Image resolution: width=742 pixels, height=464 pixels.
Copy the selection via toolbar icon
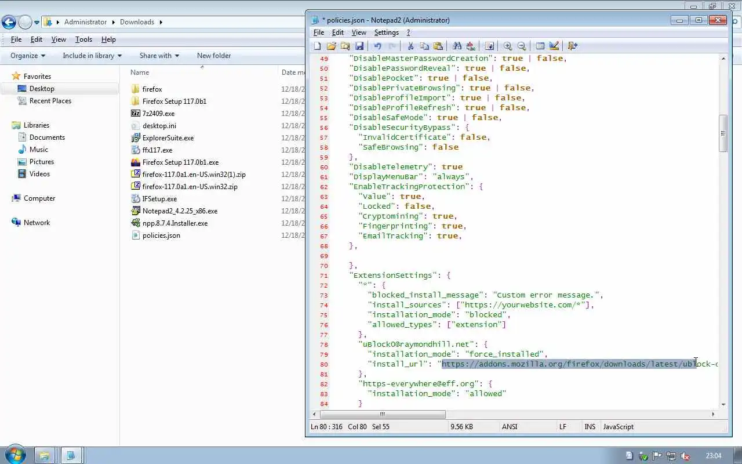point(424,46)
